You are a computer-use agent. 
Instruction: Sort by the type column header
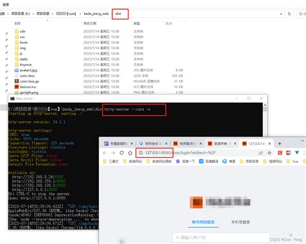[137, 23]
